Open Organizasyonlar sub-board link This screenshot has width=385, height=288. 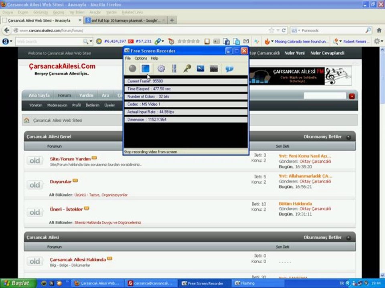click(114, 195)
